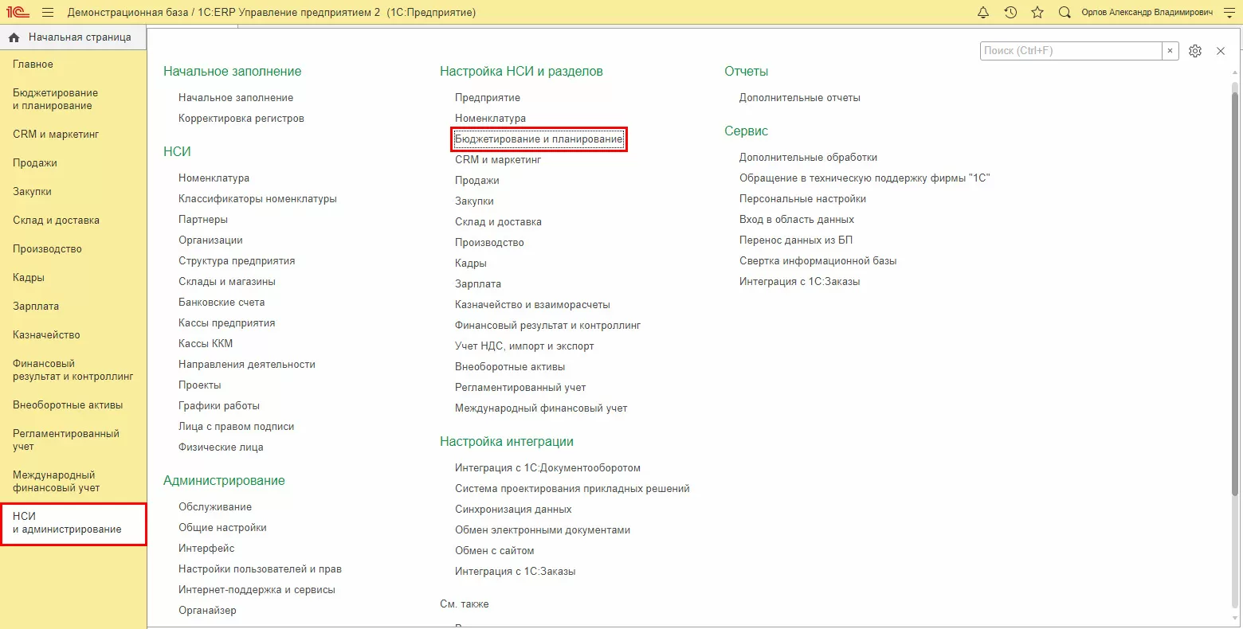Open Классификаторы номенклатуры link
1243x629 pixels.
click(x=257, y=199)
